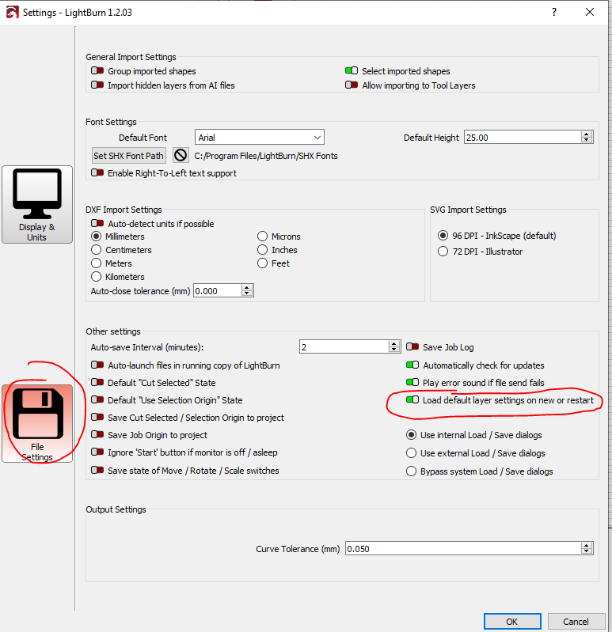
Task: Toggle Load default layer settings on restart
Action: [412, 400]
